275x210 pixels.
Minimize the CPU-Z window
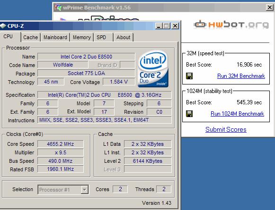coord(159,26)
